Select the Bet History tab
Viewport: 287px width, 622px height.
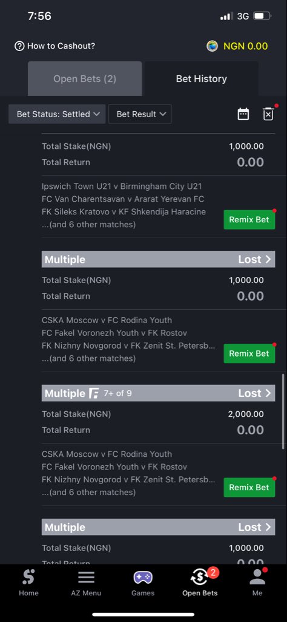(x=201, y=78)
